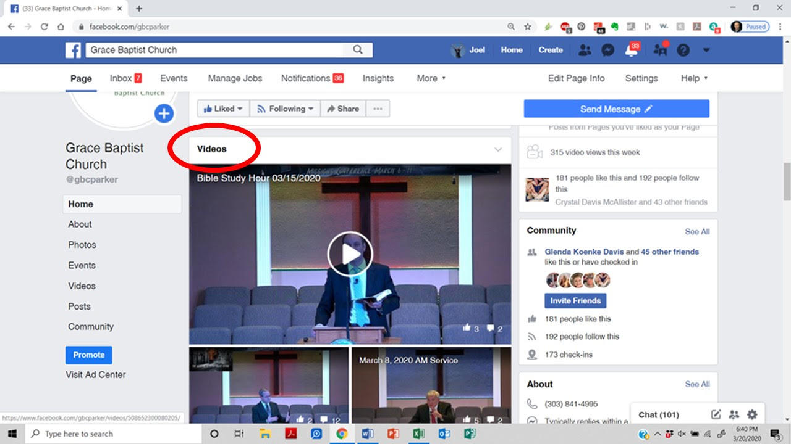This screenshot has height=444, width=791.
Task: Select About in the left sidebar
Action: 80,224
